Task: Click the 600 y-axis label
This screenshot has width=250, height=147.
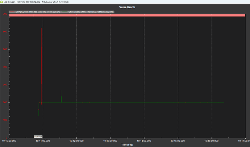Action: click(x=5, y=32)
